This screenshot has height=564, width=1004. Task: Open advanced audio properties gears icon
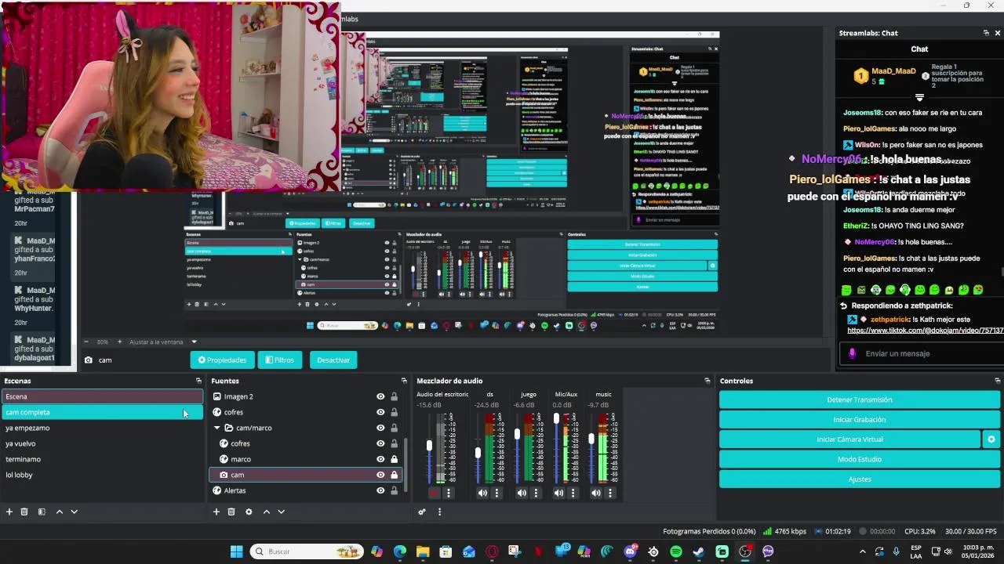422,512
